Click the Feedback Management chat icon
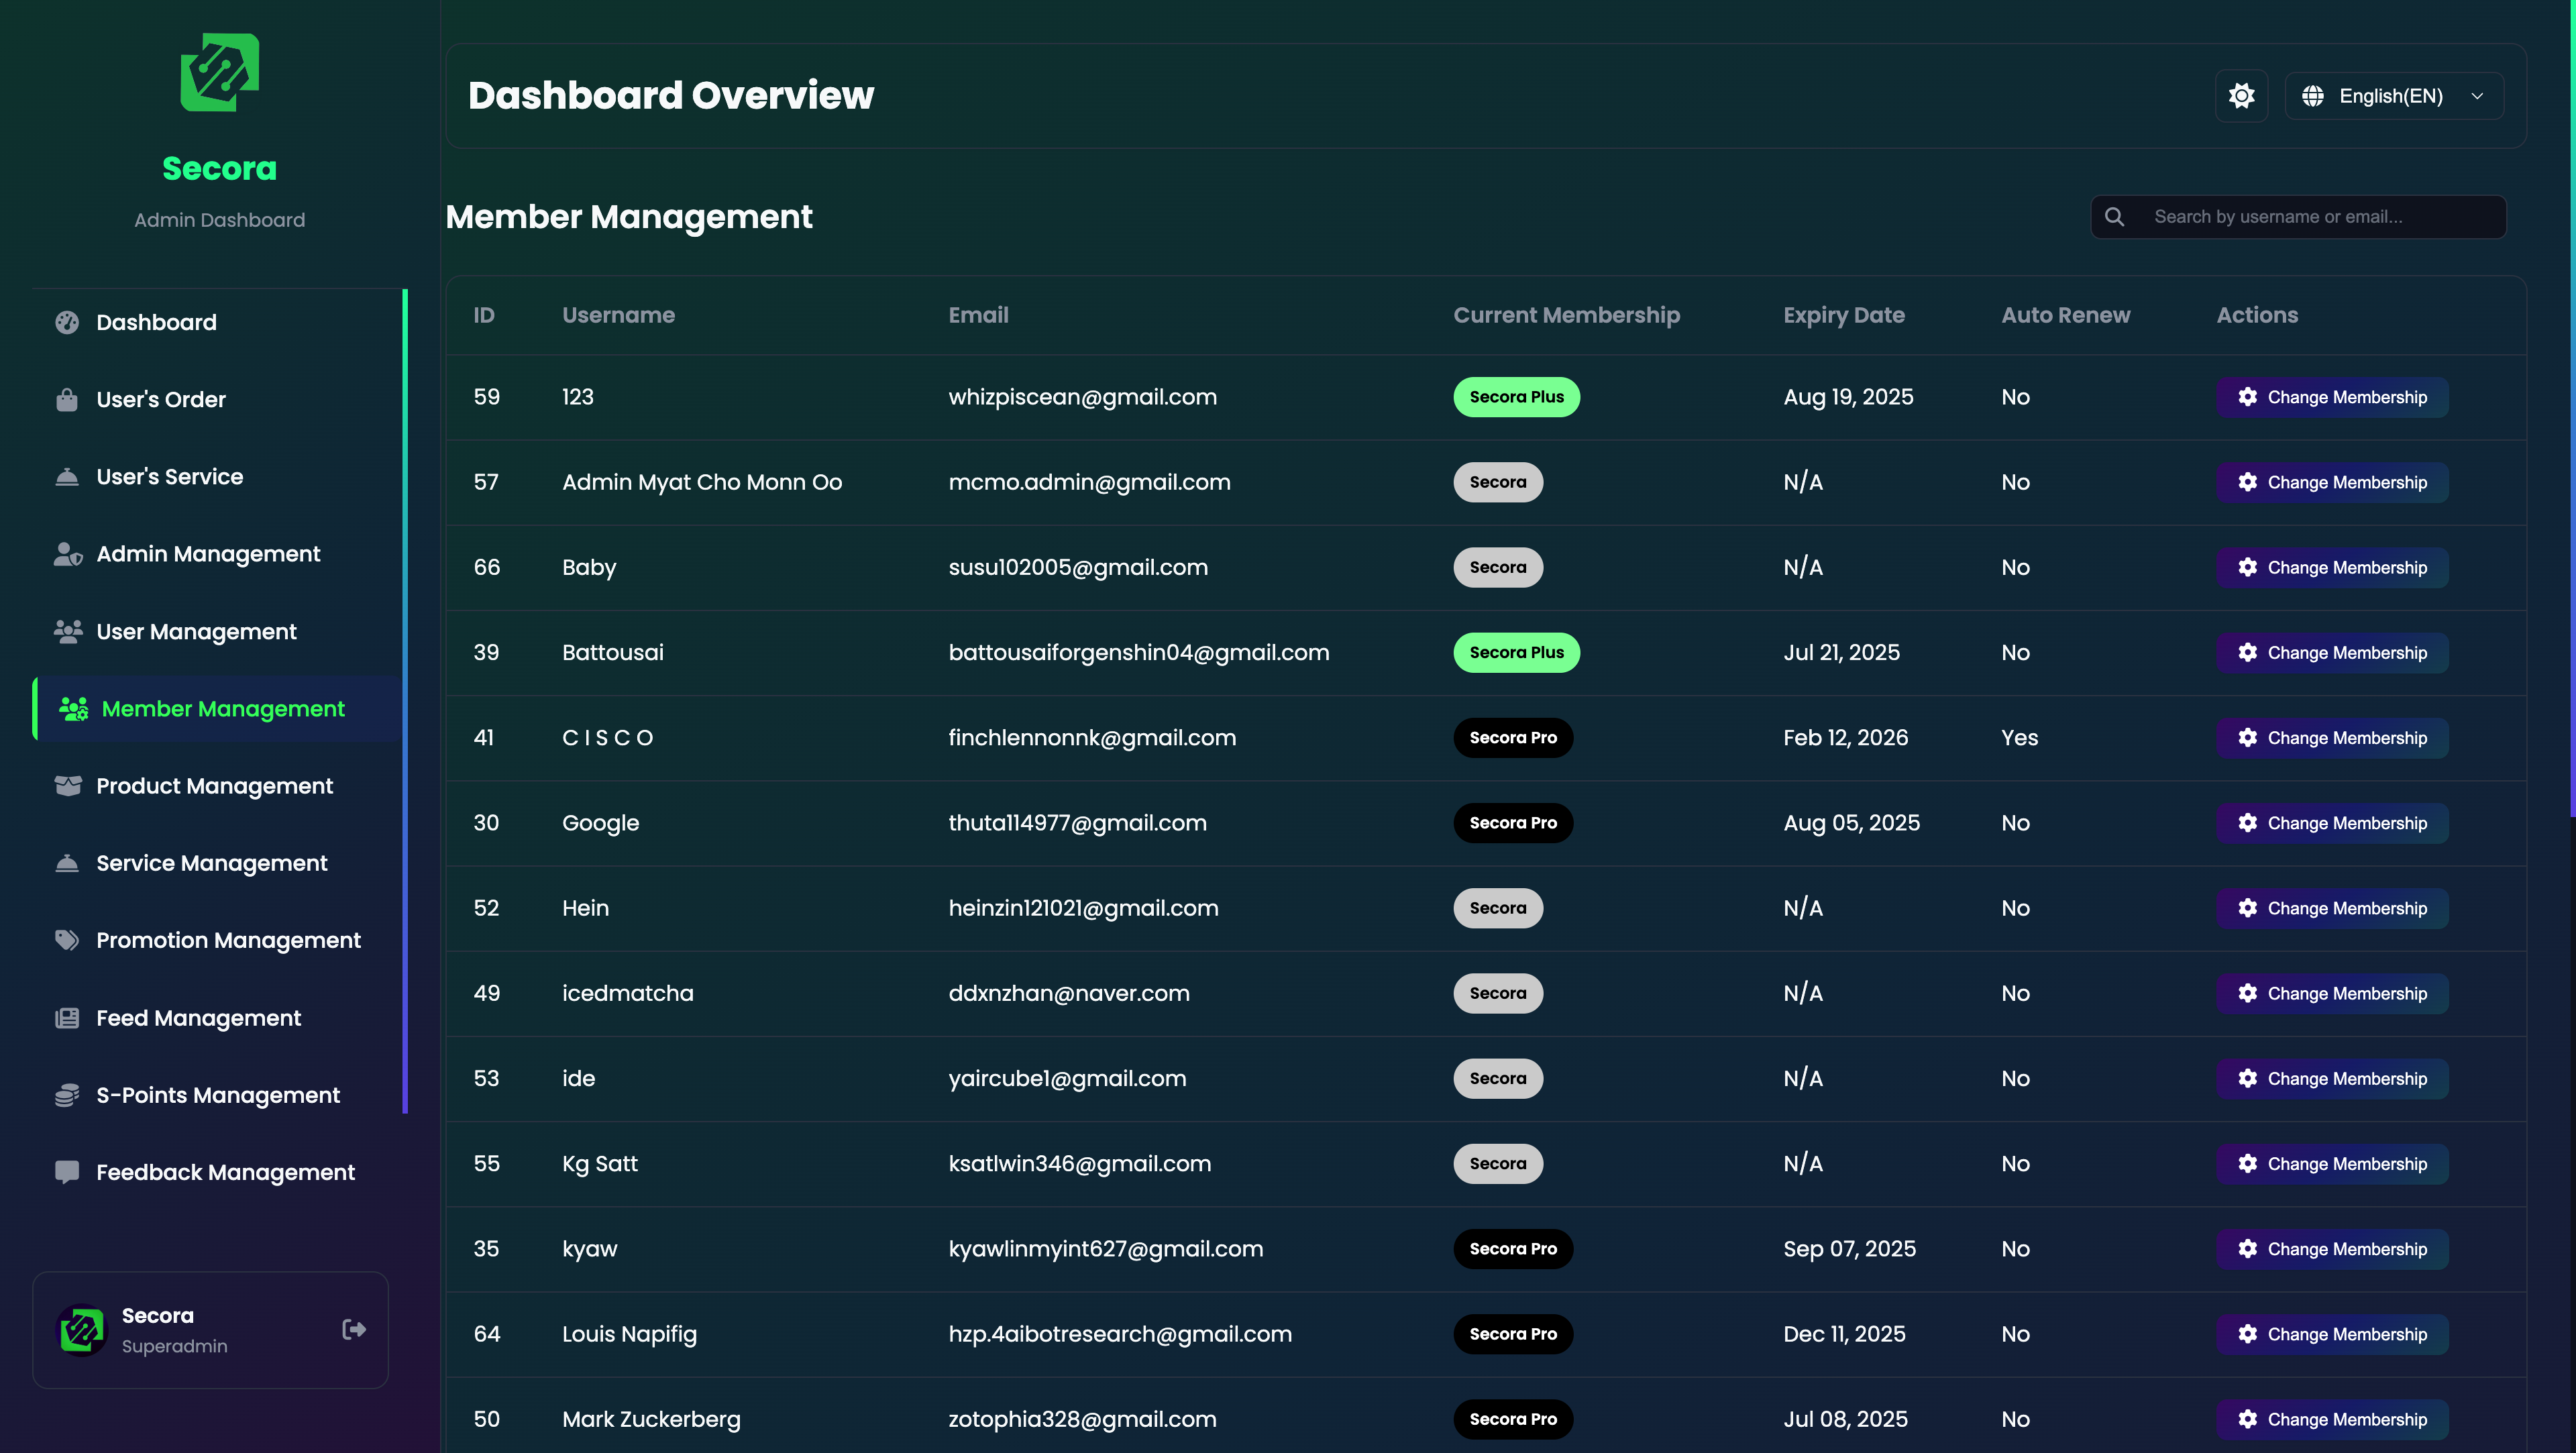2576x1453 pixels. (x=67, y=1172)
